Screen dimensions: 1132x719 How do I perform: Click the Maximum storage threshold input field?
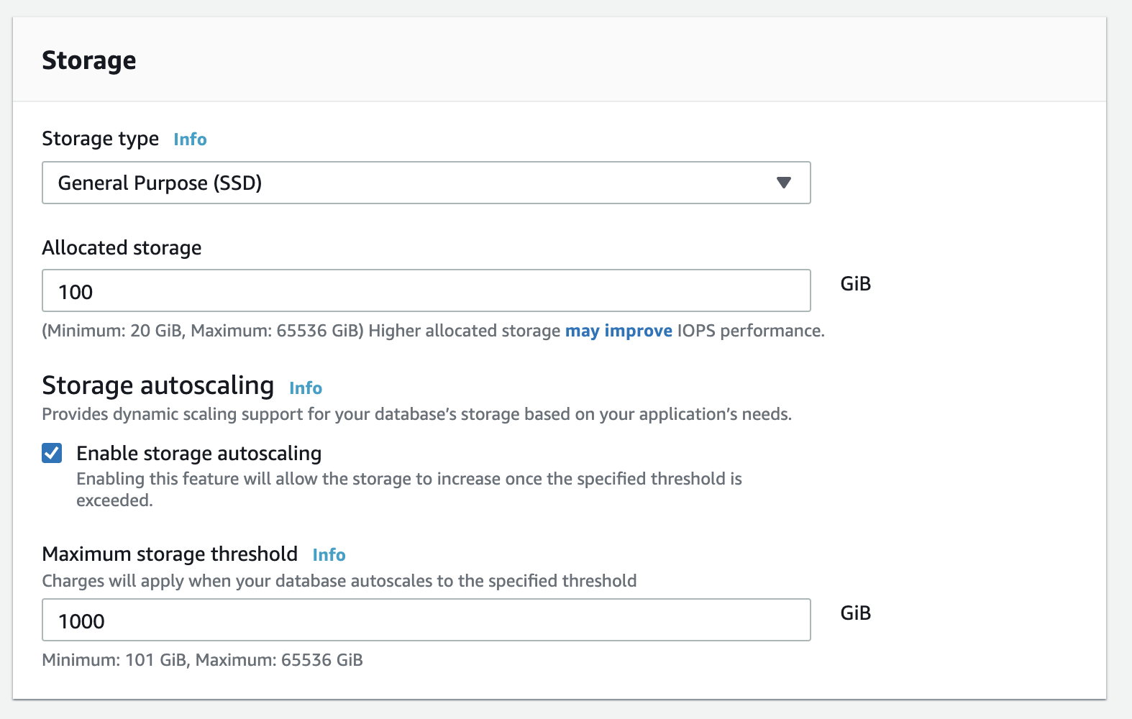[x=426, y=620]
